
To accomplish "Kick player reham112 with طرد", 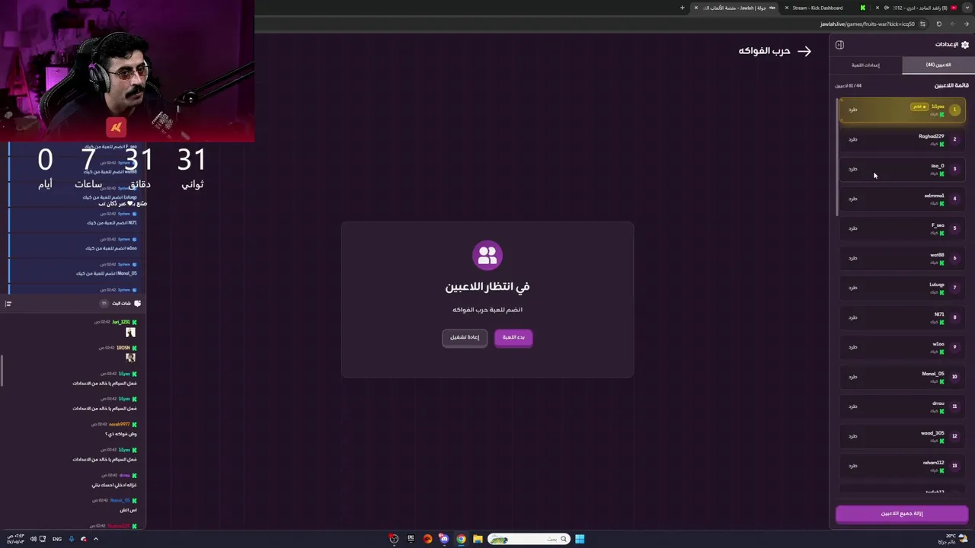I will coord(853,466).
